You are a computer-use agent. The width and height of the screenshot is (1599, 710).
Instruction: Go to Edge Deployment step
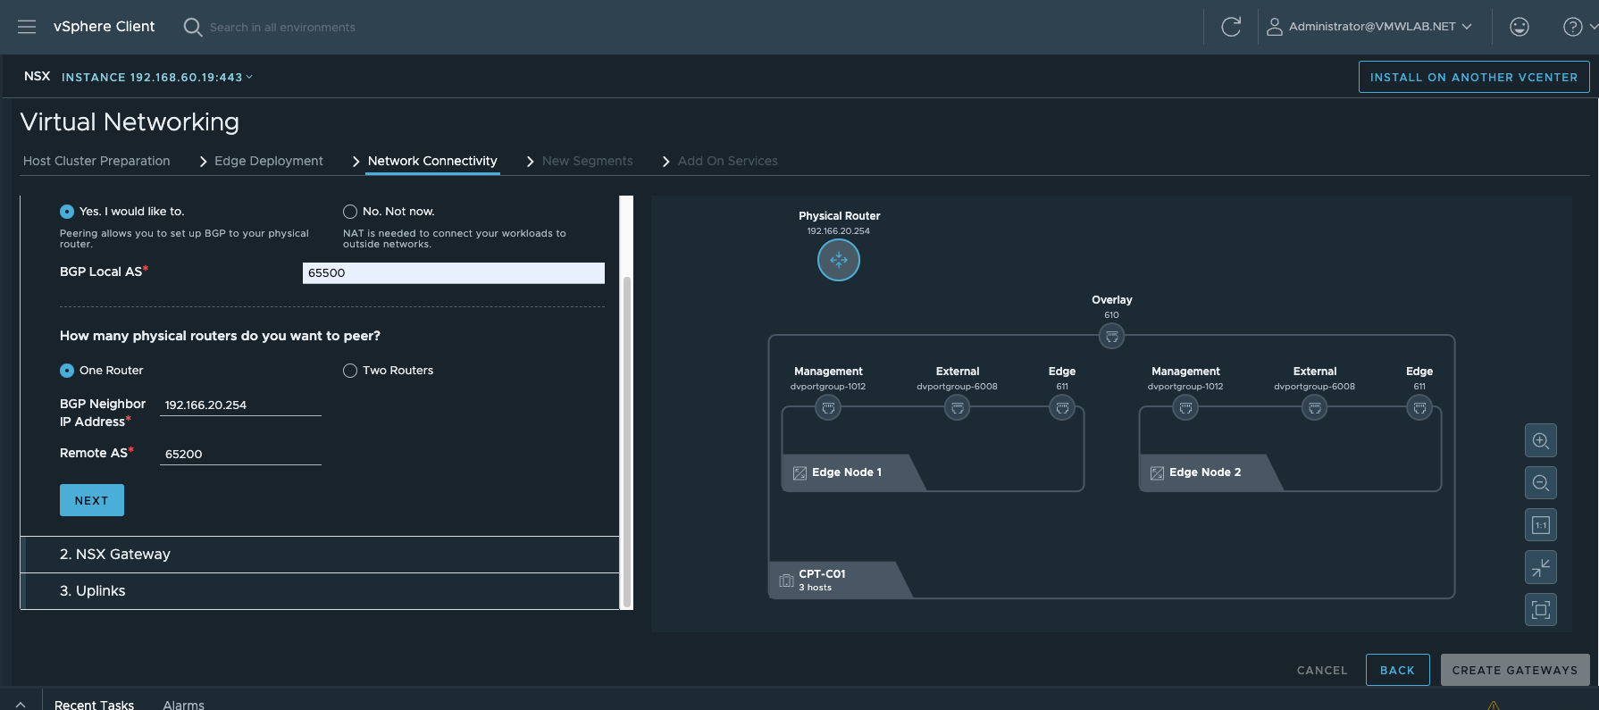tap(269, 161)
